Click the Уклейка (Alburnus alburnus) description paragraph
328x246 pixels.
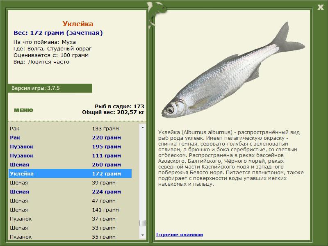(x=231, y=158)
